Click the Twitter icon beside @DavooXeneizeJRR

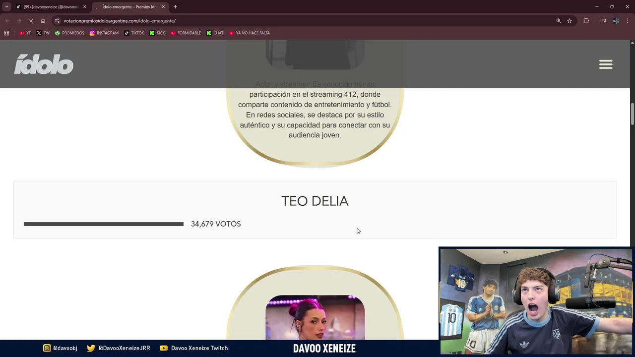[91, 348]
